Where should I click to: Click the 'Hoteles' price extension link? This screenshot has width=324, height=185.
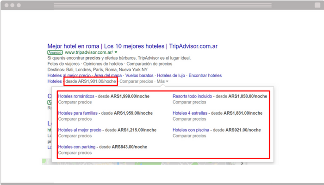point(55,81)
